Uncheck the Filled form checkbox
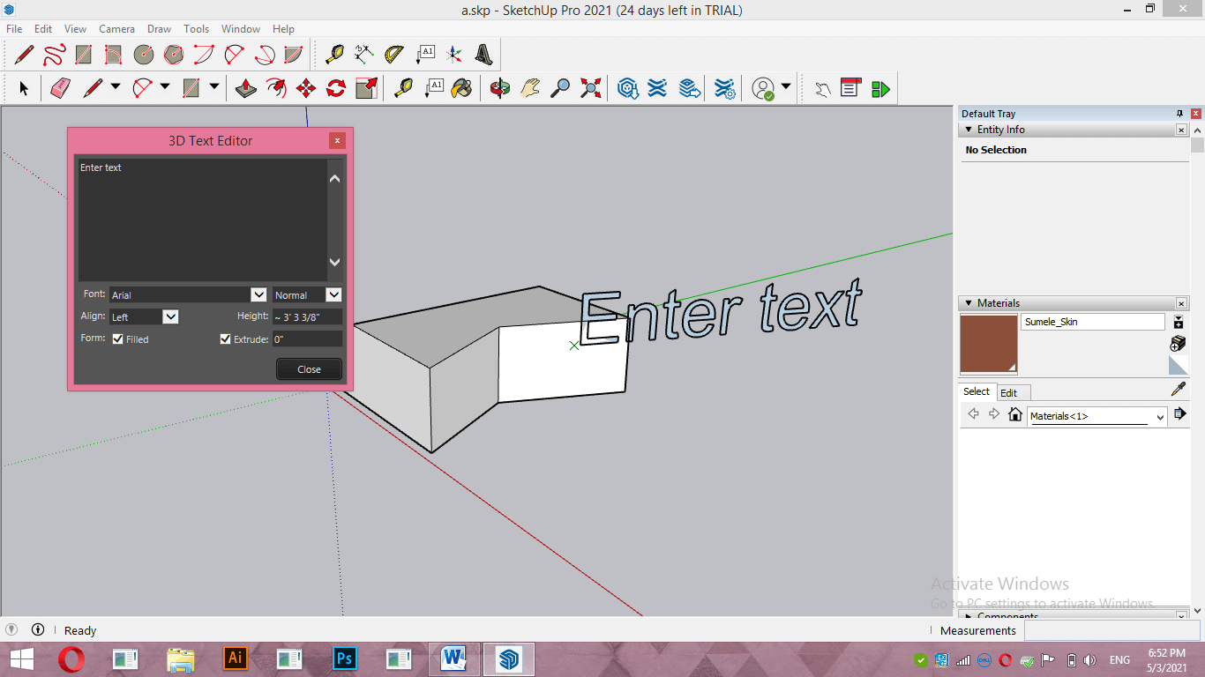Image resolution: width=1205 pixels, height=677 pixels. (x=117, y=338)
